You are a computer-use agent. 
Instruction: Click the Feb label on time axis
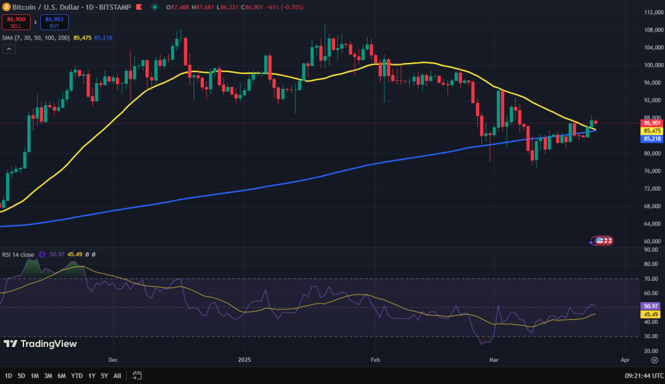click(x=375, y=360)
